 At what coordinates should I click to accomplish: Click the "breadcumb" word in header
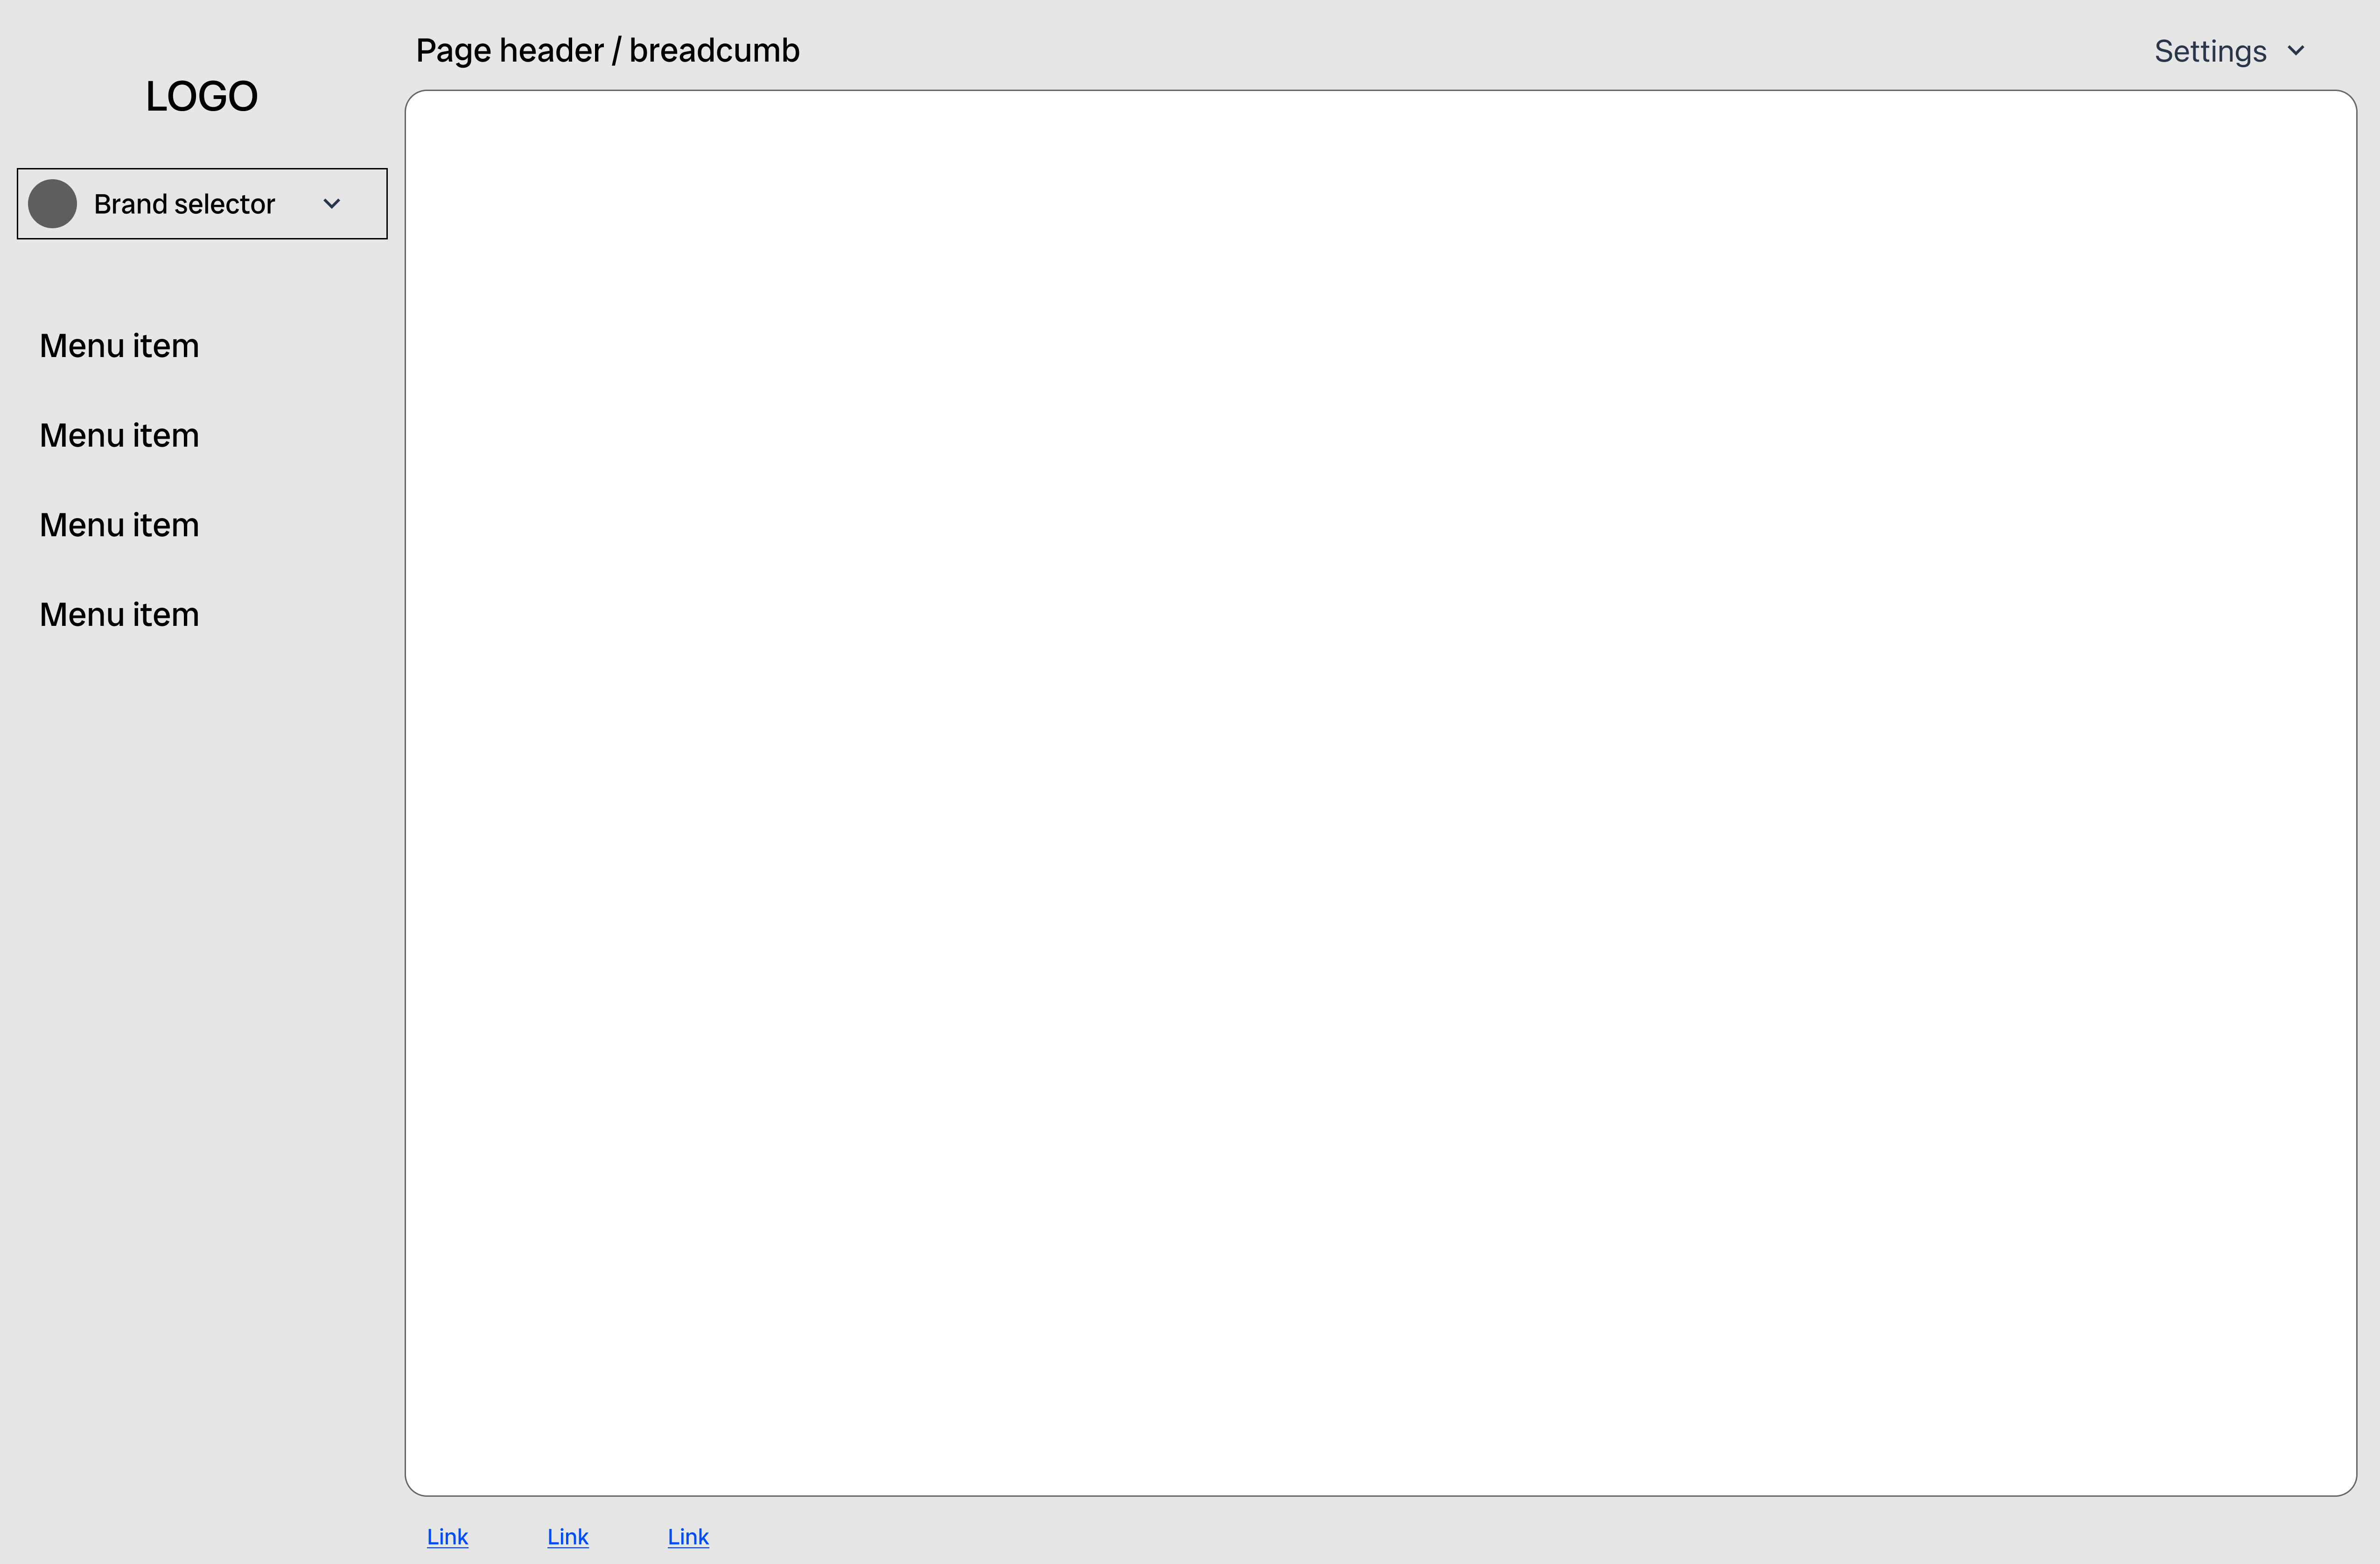tap(714, 50)
